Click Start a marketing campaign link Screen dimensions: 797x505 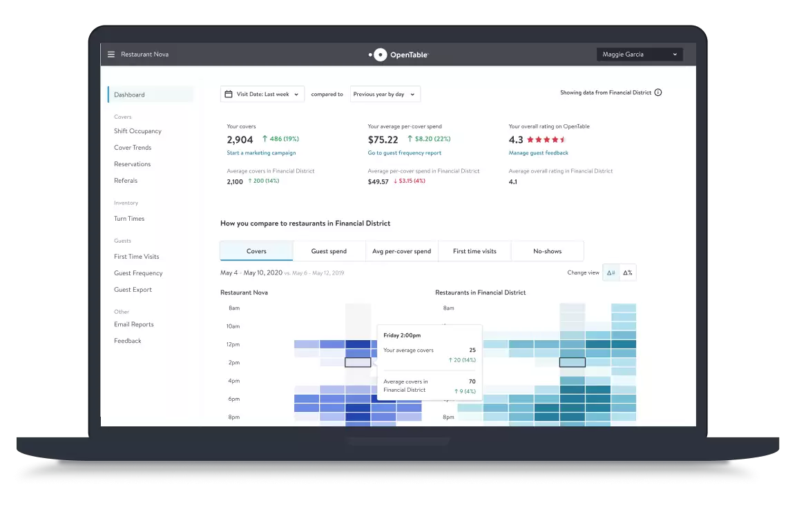pos(261,153)
